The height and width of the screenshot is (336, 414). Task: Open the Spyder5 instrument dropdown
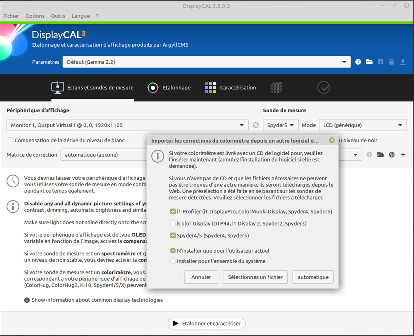tap(280, 125)
